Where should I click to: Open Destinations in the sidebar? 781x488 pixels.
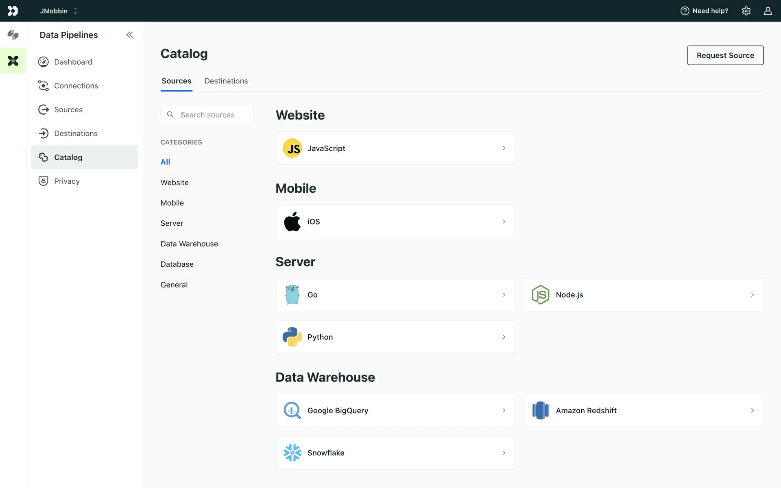76,133
